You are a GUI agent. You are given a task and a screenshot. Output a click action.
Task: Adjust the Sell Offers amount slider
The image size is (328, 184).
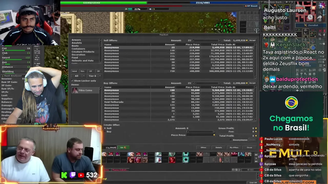206,40
